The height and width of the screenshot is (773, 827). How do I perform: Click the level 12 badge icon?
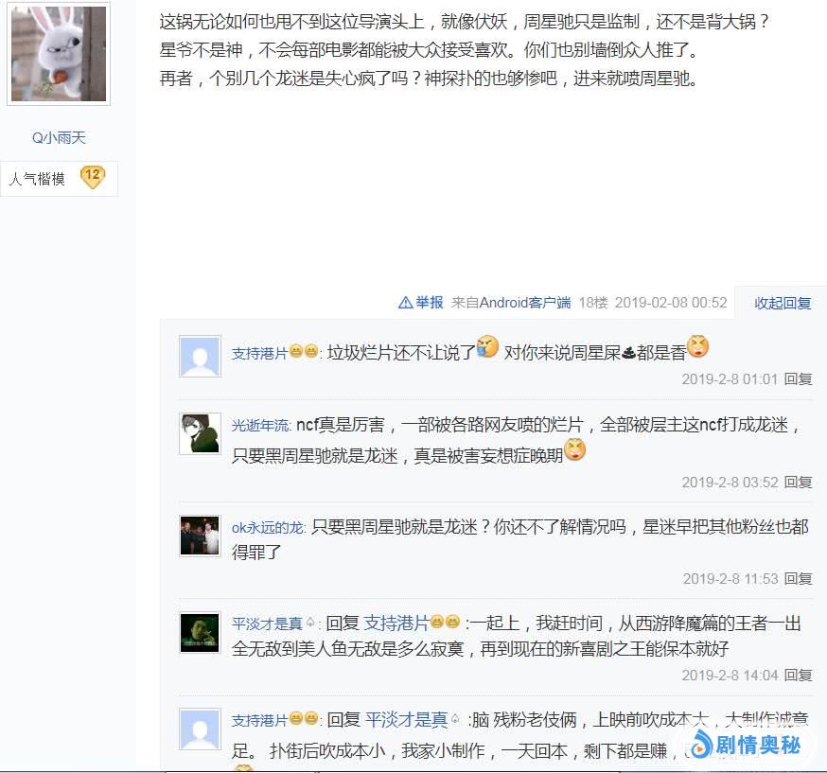coord(93,178)
